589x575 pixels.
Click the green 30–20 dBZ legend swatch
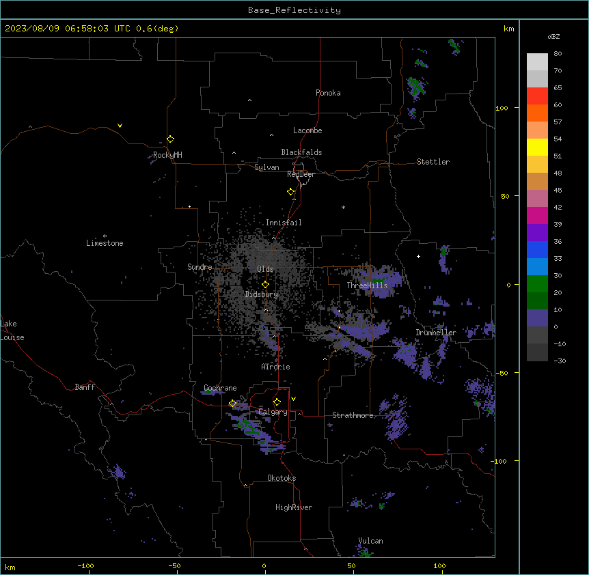click(x=537, y=284)
